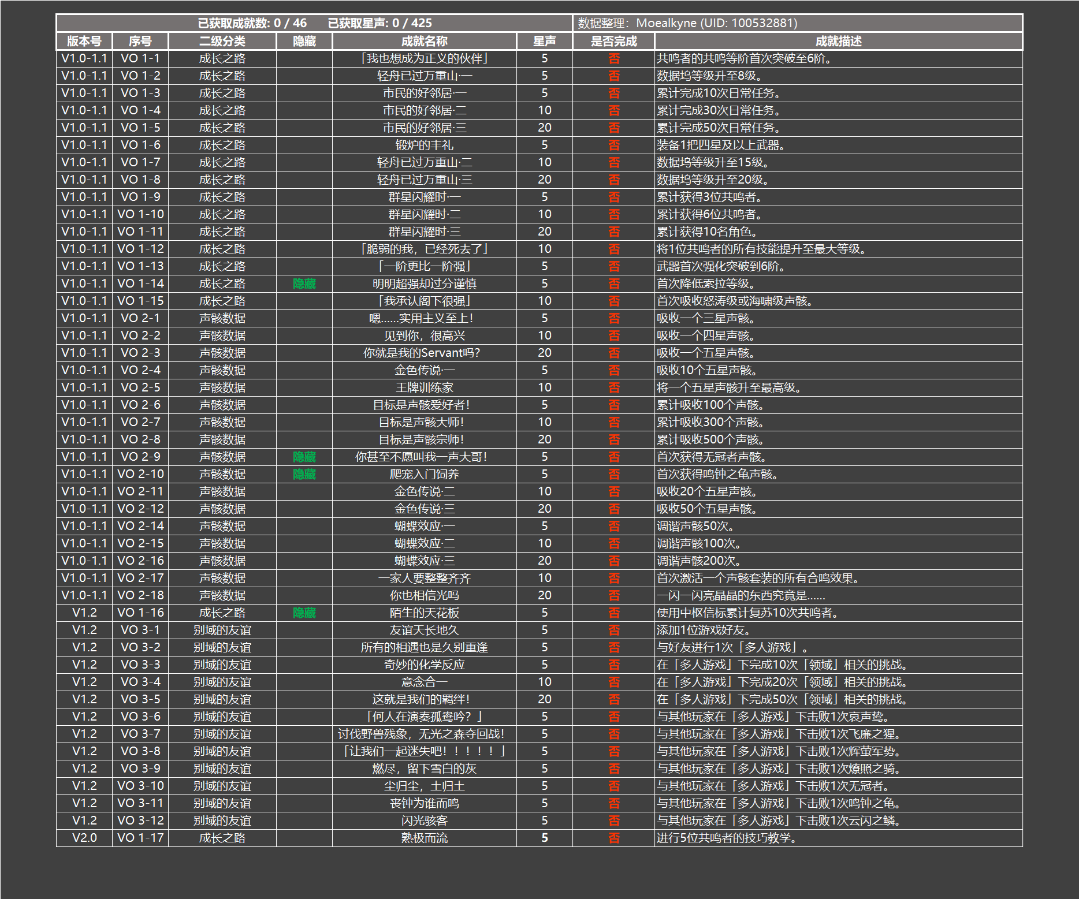Screen dimensions: 1079x899
Task: Click green 隐藏 tag on VO 1-14 row
Action: [304, 283]
